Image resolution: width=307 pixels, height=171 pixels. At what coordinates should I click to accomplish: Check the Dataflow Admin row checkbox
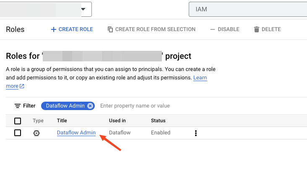point(18,133)
